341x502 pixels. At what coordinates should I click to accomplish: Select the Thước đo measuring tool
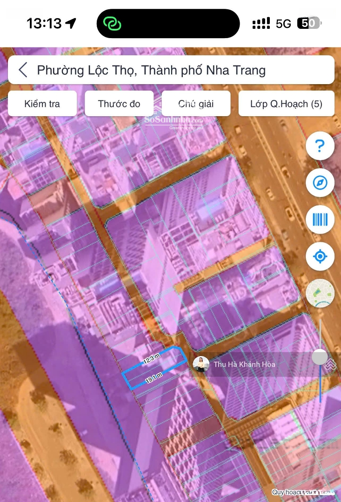119,104
